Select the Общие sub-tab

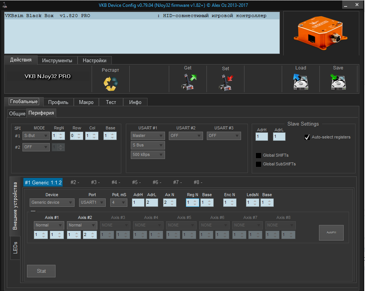coord(17,113)
